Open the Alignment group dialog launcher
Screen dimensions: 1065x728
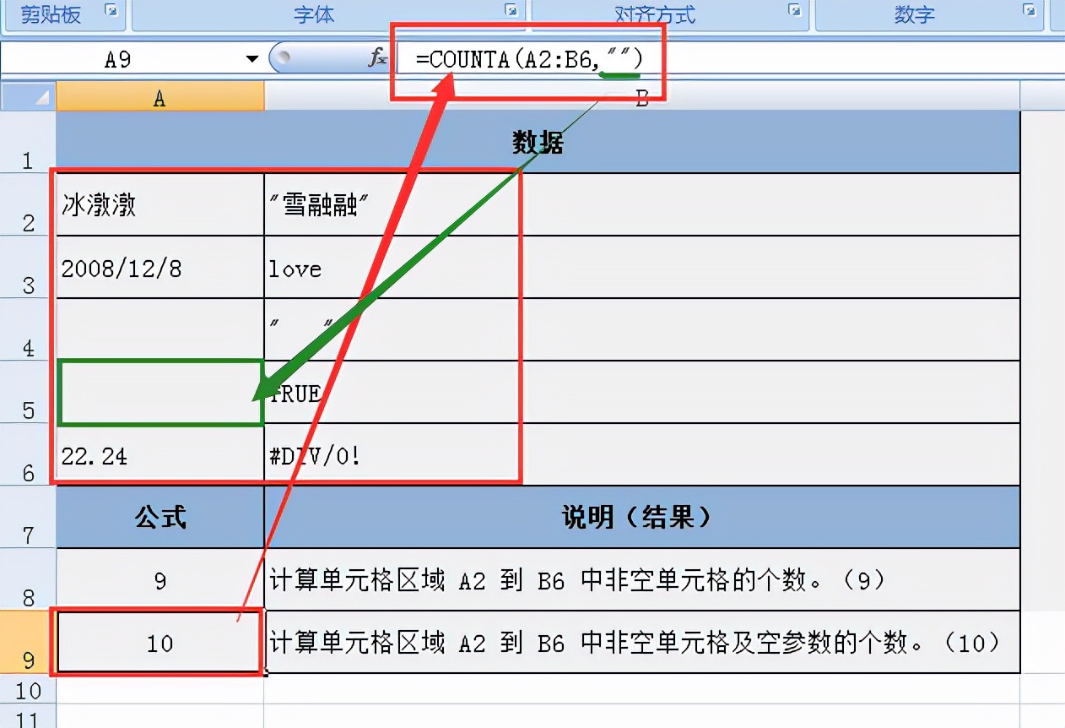tap(795, 10)
